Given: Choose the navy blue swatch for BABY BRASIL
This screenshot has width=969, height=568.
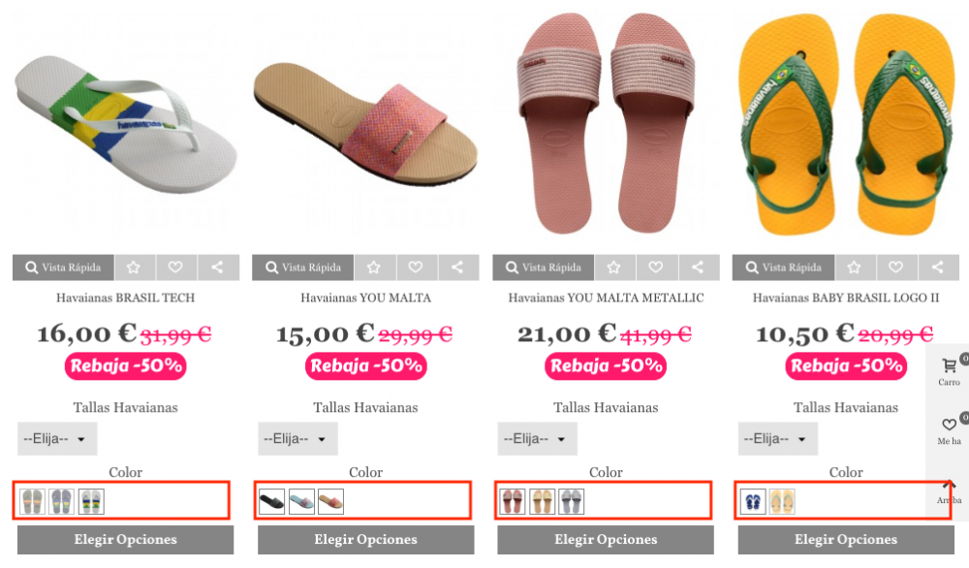Looking at the screenshot, I should pos(753,502).
